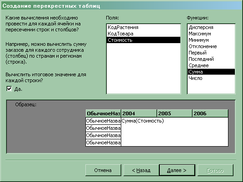Click the 2004 column header in sample
This screenshot has height=182, width=243.
[x=139, y=113]
